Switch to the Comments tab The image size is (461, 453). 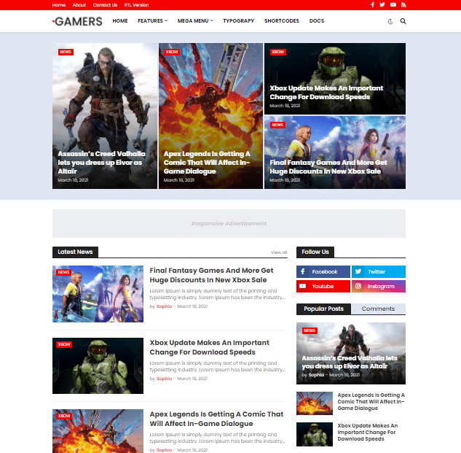point(378,309)
